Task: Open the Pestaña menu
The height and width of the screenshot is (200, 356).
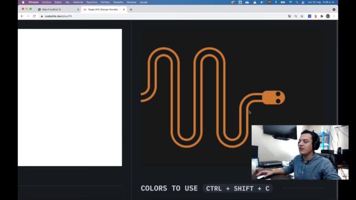Action: [x=118, y=2]
